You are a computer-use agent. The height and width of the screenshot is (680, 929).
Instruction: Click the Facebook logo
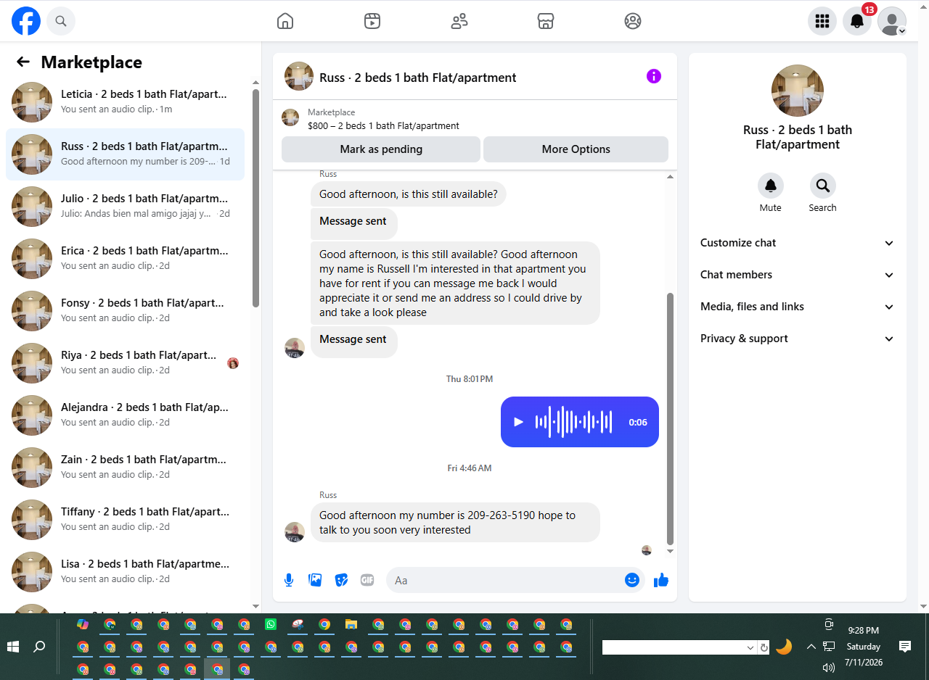point(26,21)
